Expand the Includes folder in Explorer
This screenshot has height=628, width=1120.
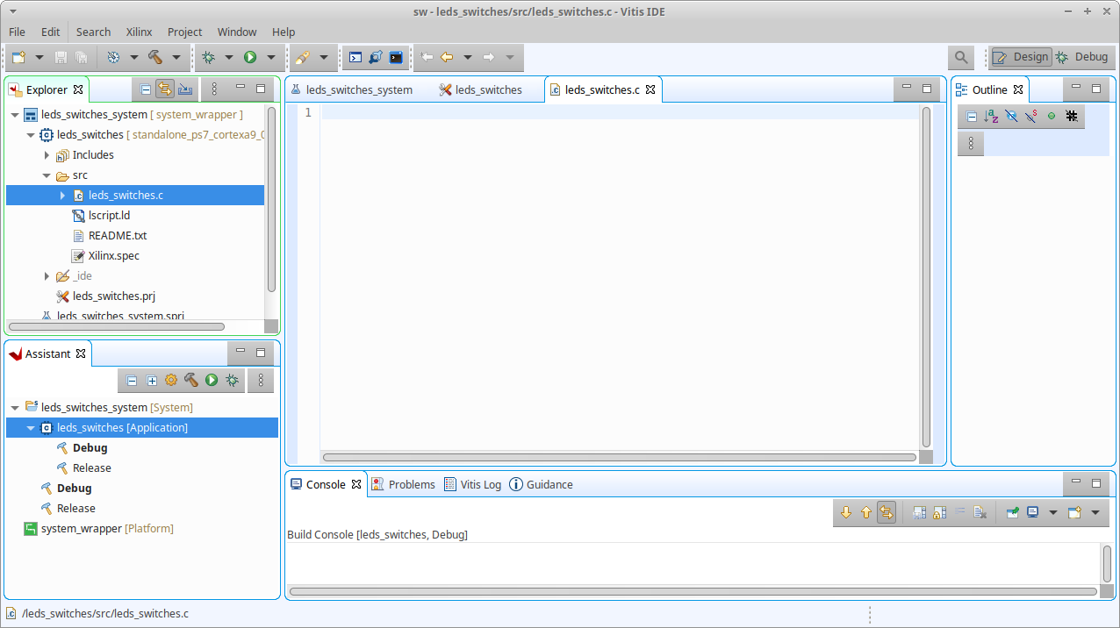[x=47, y=155]
